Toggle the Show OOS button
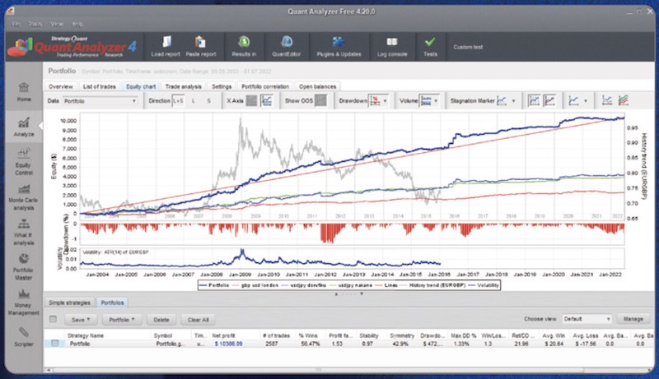Screen dimensions: 659x379 click(x=320, y=101)
